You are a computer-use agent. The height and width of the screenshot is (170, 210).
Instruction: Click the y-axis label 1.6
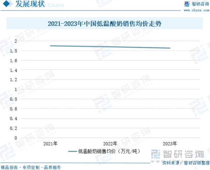click(14, 61)
